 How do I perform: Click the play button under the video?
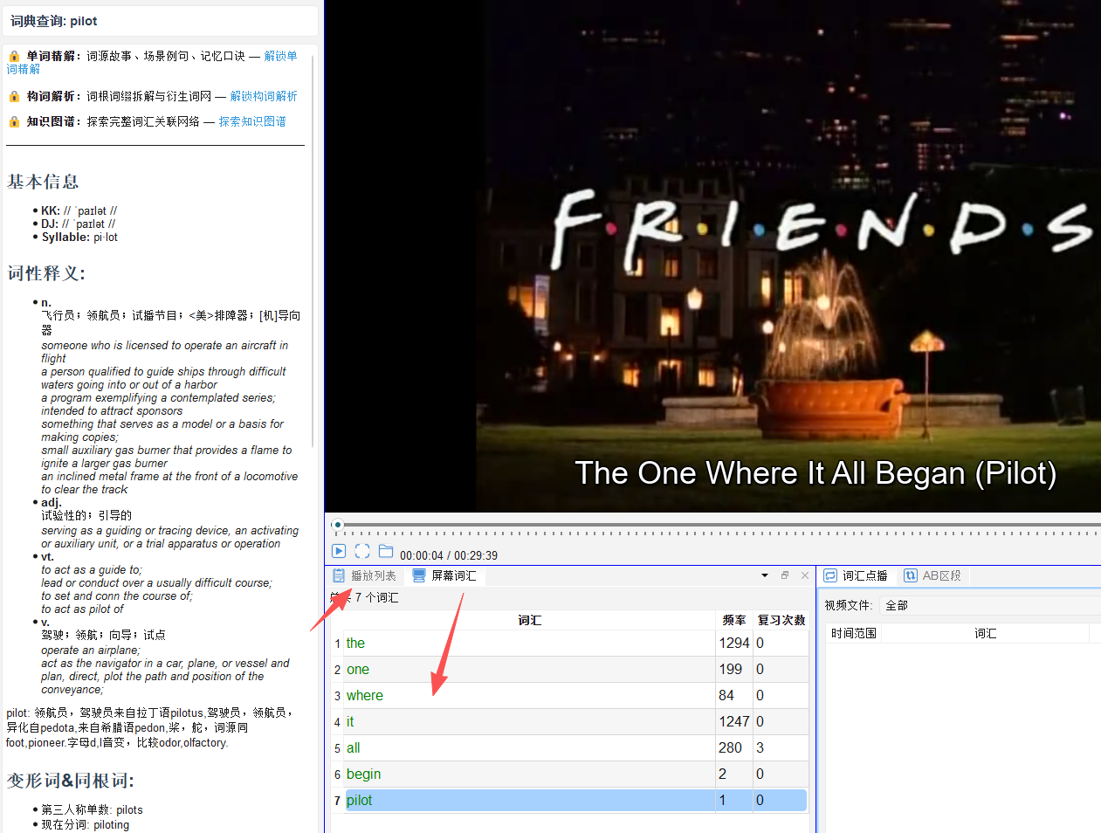point(339,551)
